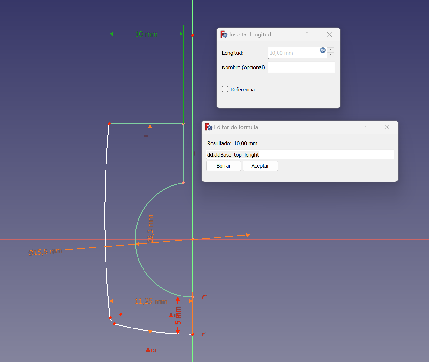Confirm the formula with Aceptar
This screenshot has height=362, width=429.
(260, 166)
